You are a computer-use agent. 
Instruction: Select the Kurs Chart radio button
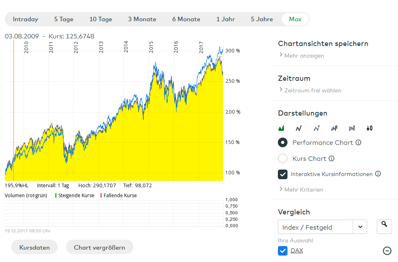click(x=283, y=158)
